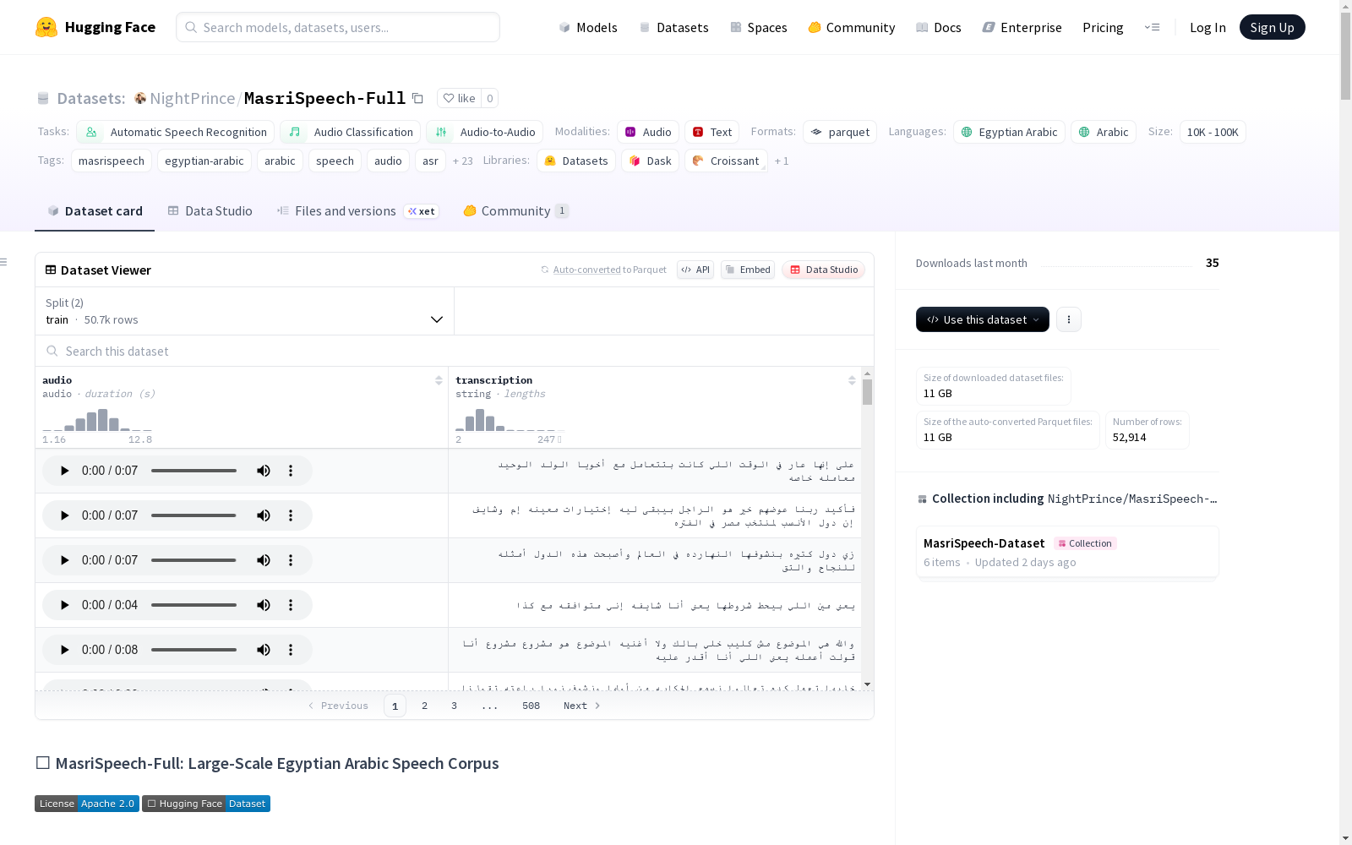Viewport: 1352px width, 845px height.
Task: Open more options on second 0:07 audio player
Action: coord(291,515)
